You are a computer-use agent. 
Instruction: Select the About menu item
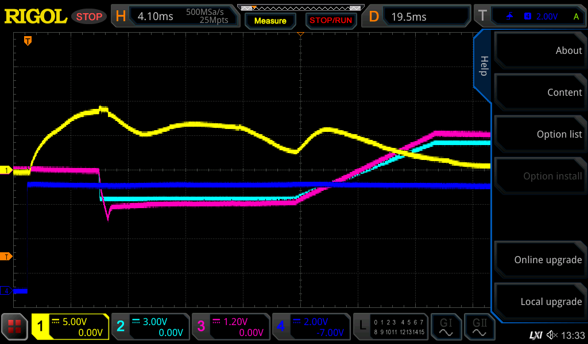pyautogui.click(x=540, y=50)
